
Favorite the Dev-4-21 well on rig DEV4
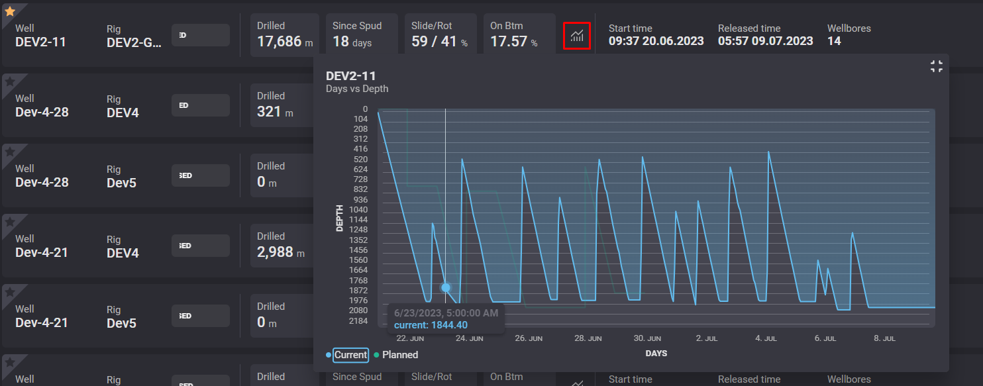coord(9,222)
